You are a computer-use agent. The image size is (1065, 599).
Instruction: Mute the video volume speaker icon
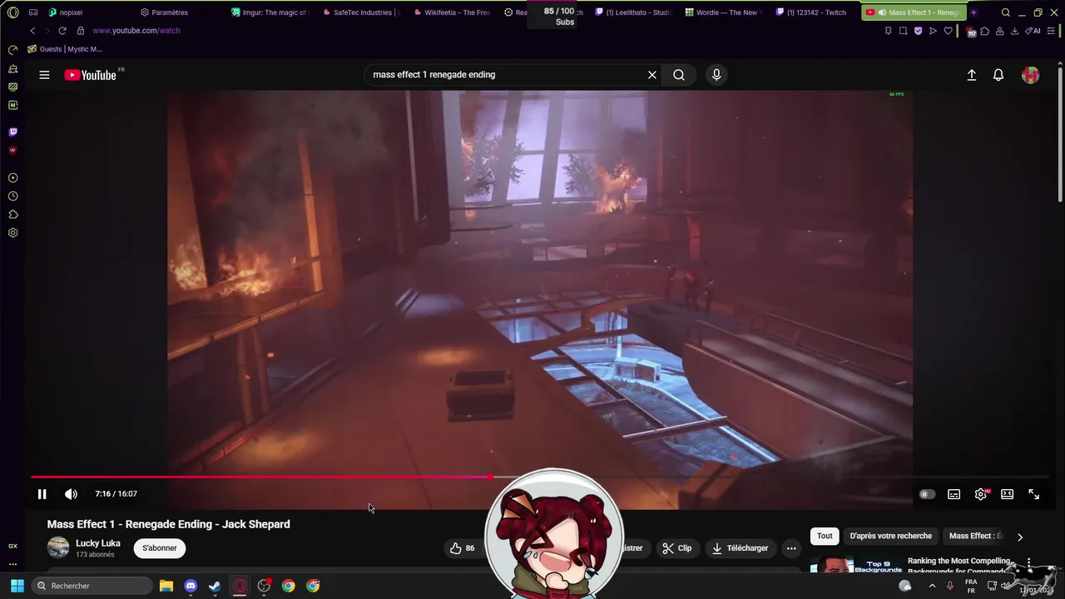[72, 494]
